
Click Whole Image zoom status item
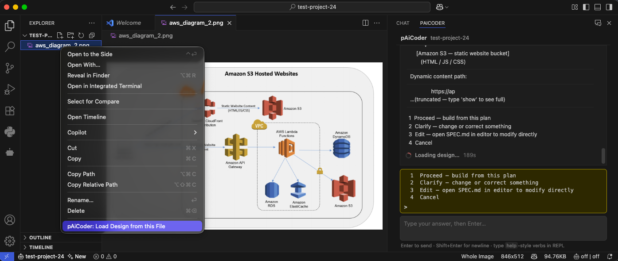tap(477, 257)
